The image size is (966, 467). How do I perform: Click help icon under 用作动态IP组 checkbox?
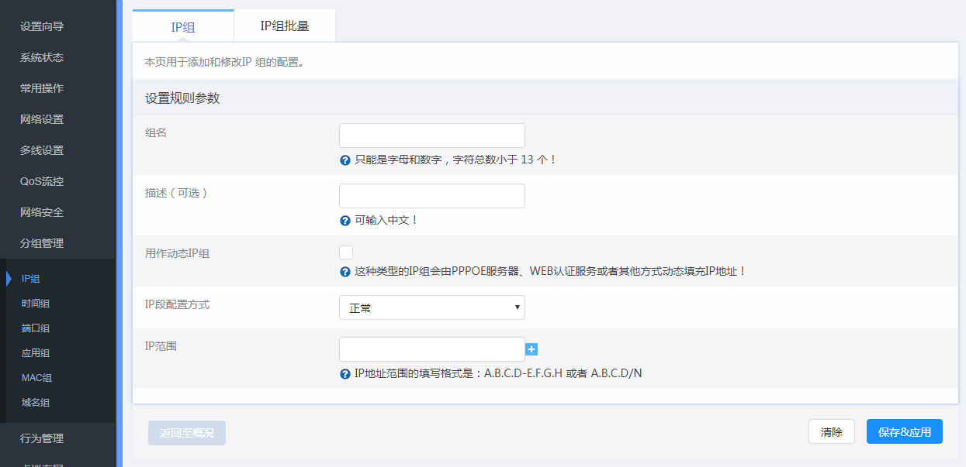pyautogui.click(x=345, y=272)
